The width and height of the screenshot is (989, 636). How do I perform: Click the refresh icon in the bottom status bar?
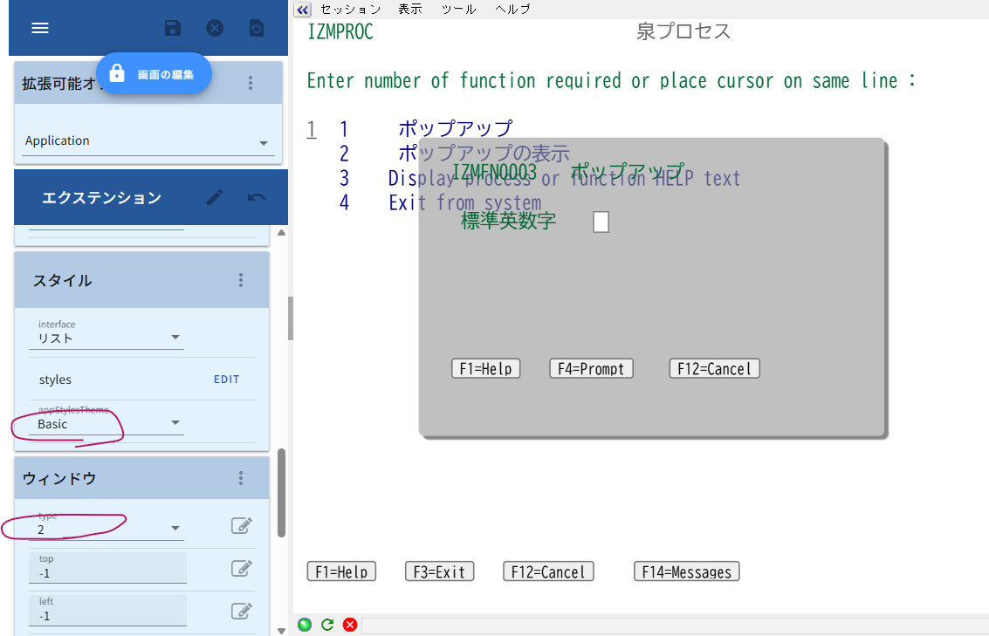point(327,625)
